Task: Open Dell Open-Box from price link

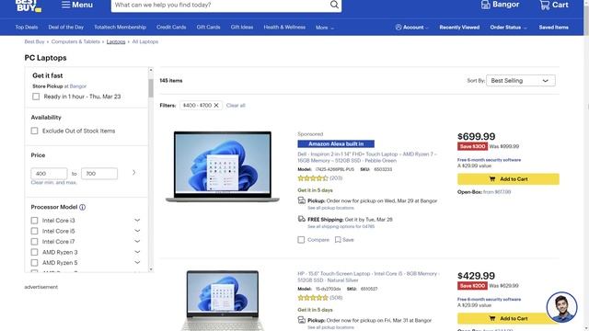Action: pos(497,192)
